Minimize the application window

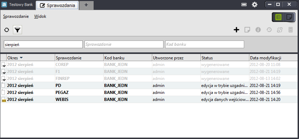pos(270,5)
